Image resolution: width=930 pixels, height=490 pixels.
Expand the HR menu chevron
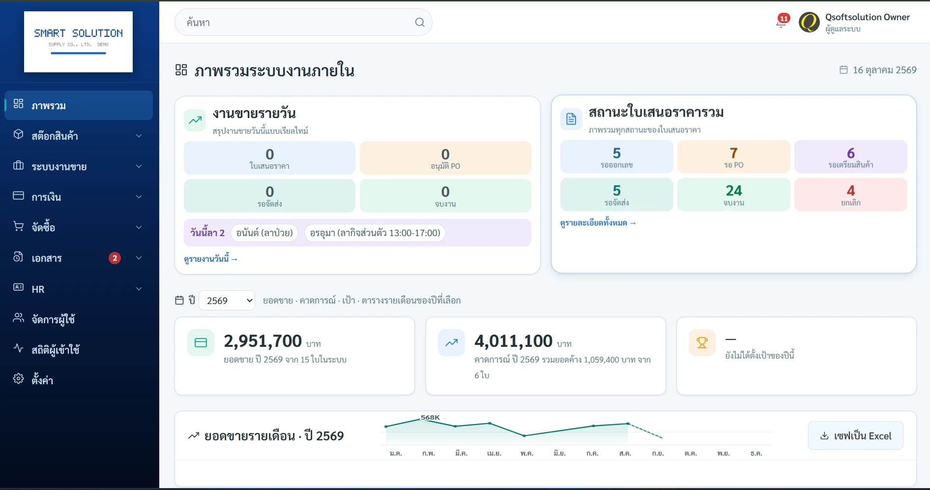tap(139, 289)
